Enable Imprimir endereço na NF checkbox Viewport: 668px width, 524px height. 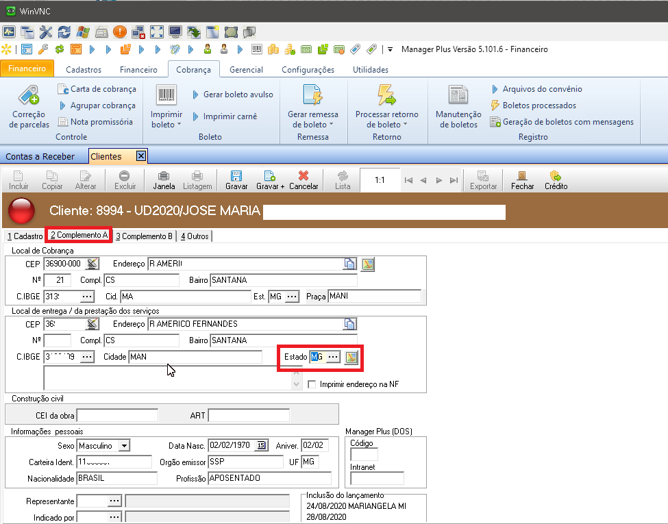point(313,384)
